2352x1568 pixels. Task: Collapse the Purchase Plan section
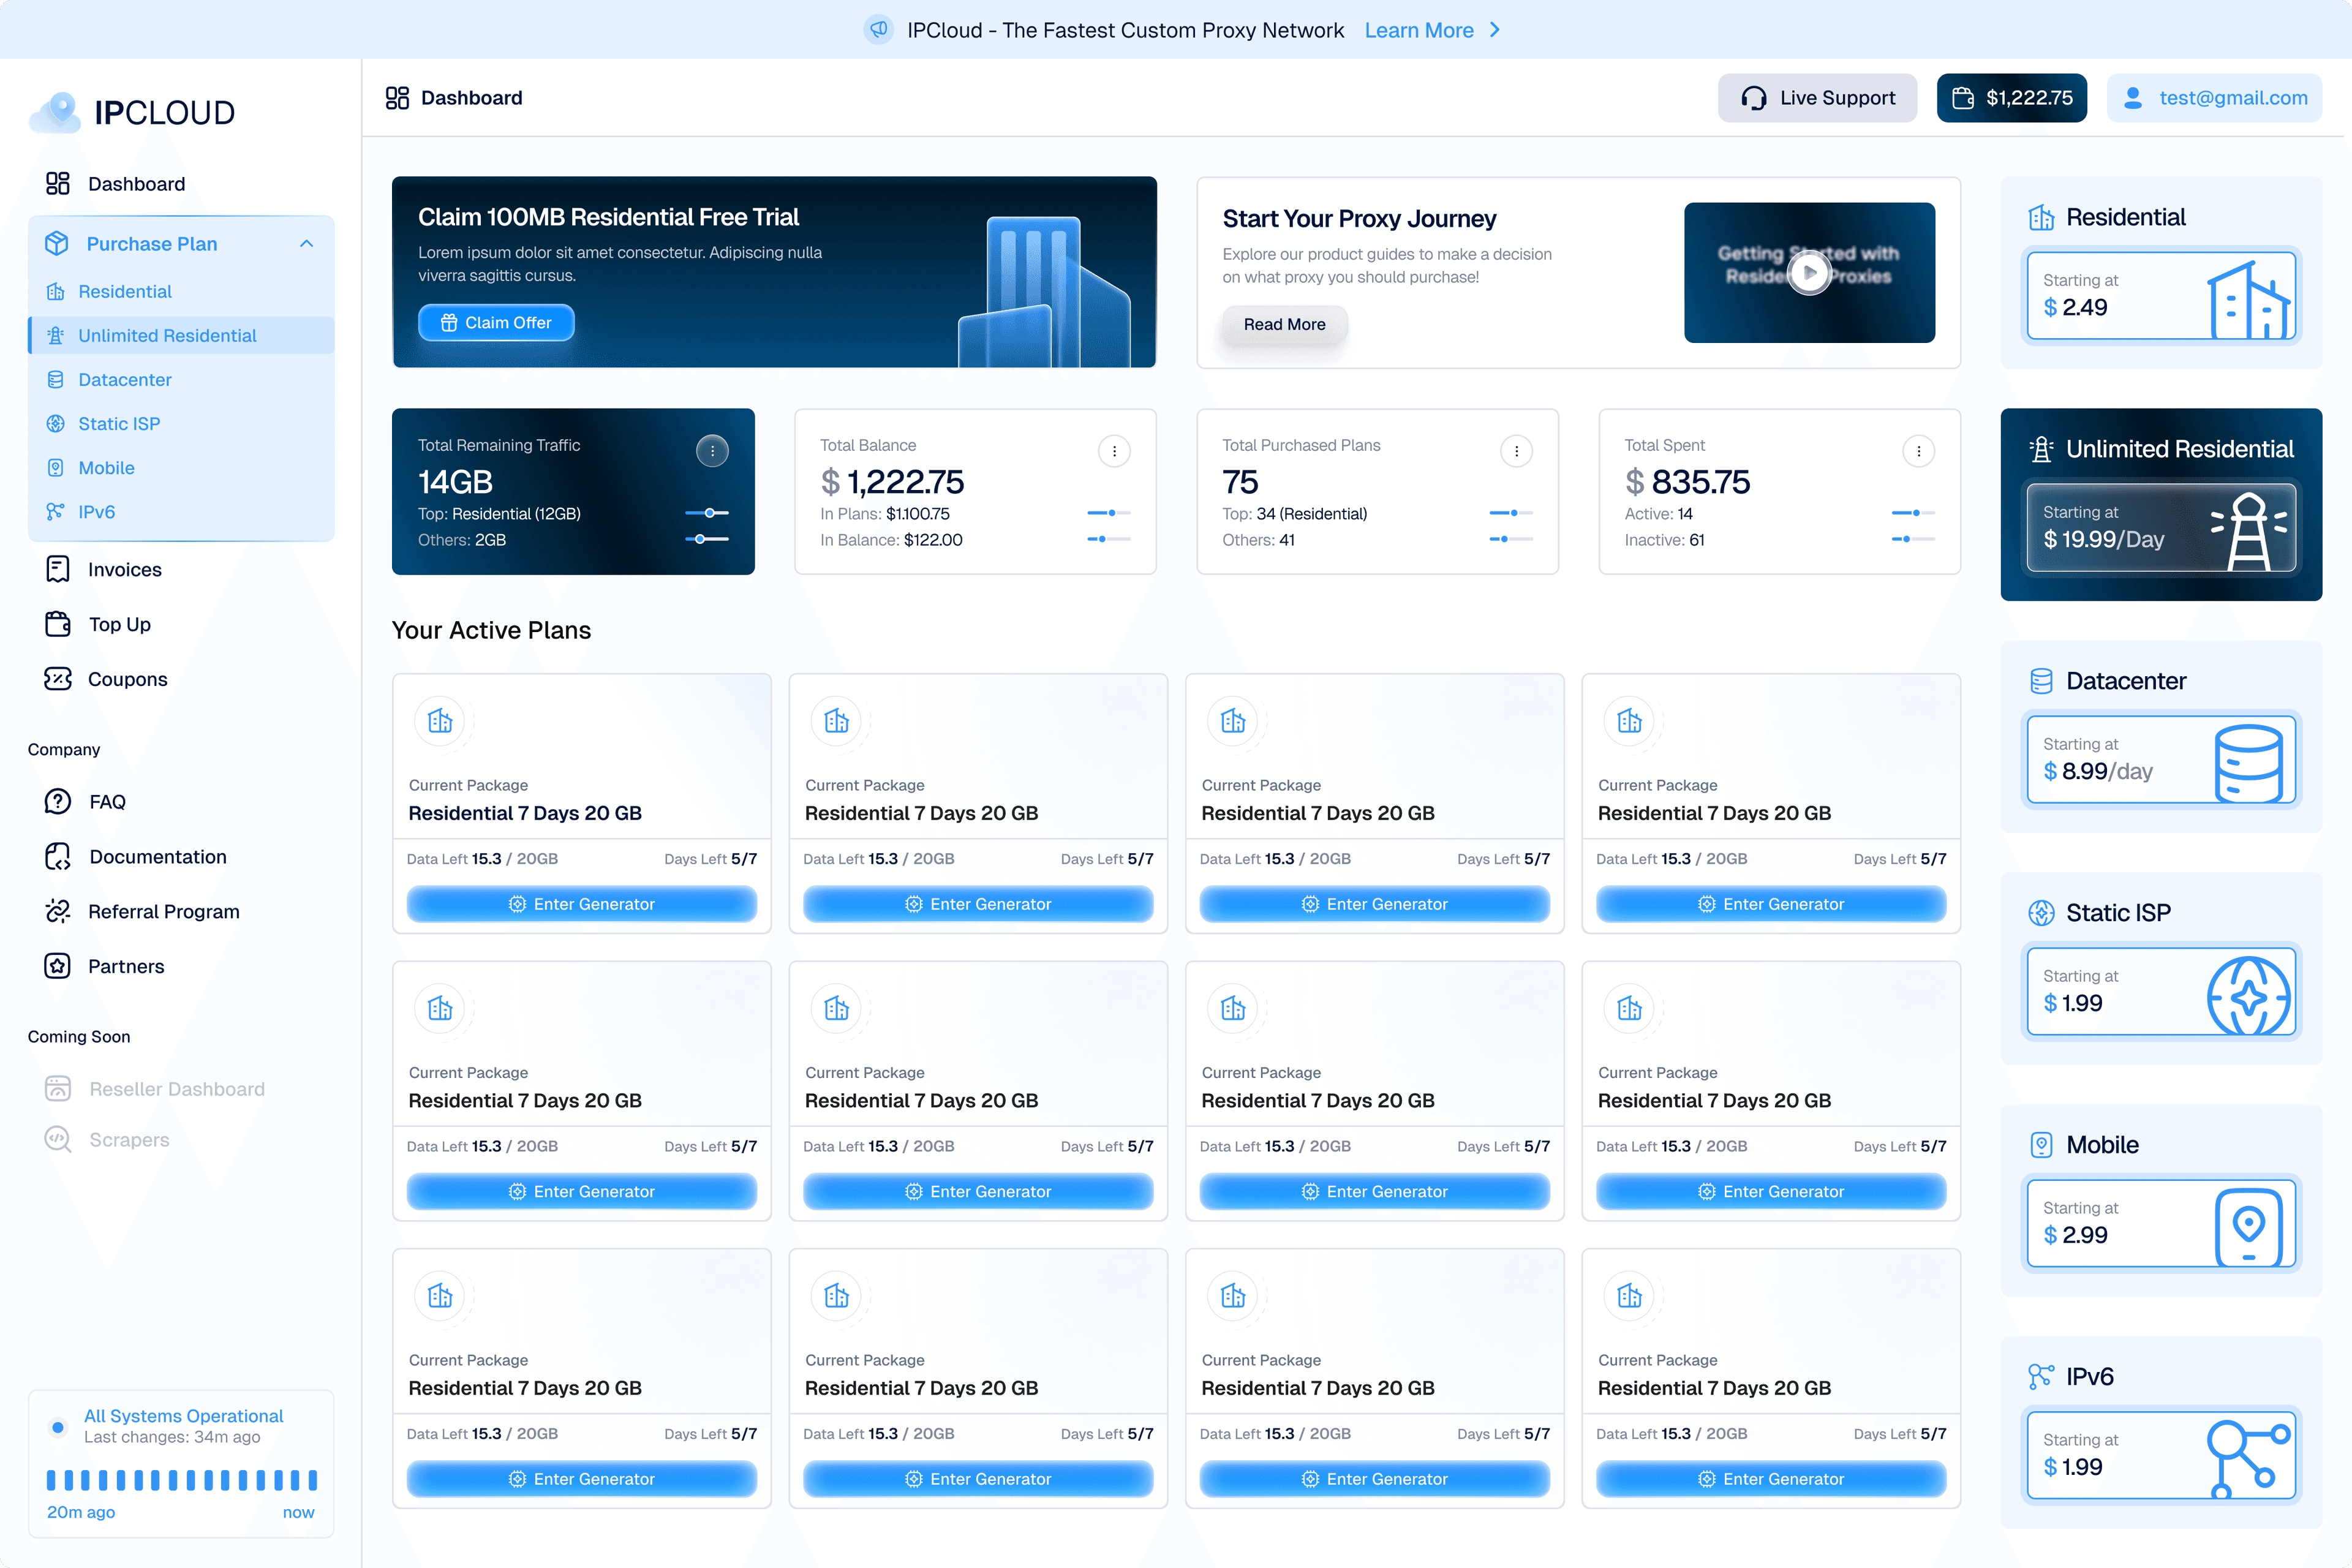[x=306, y=243]
